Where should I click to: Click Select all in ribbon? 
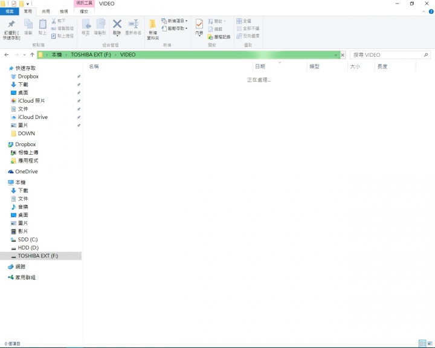pyautogui.click(x=244, y=21)
